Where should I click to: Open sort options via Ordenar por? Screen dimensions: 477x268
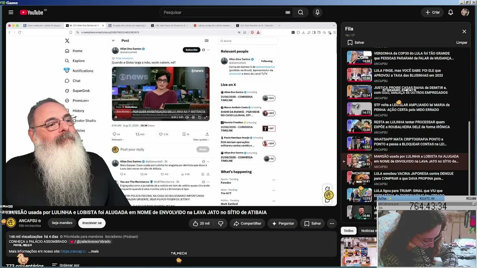click(x=66, y=265)
